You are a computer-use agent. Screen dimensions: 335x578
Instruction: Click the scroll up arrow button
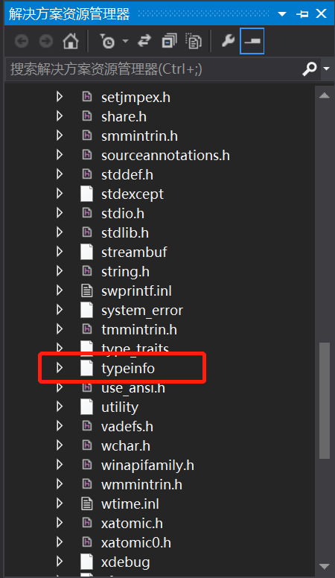point(325,95)
